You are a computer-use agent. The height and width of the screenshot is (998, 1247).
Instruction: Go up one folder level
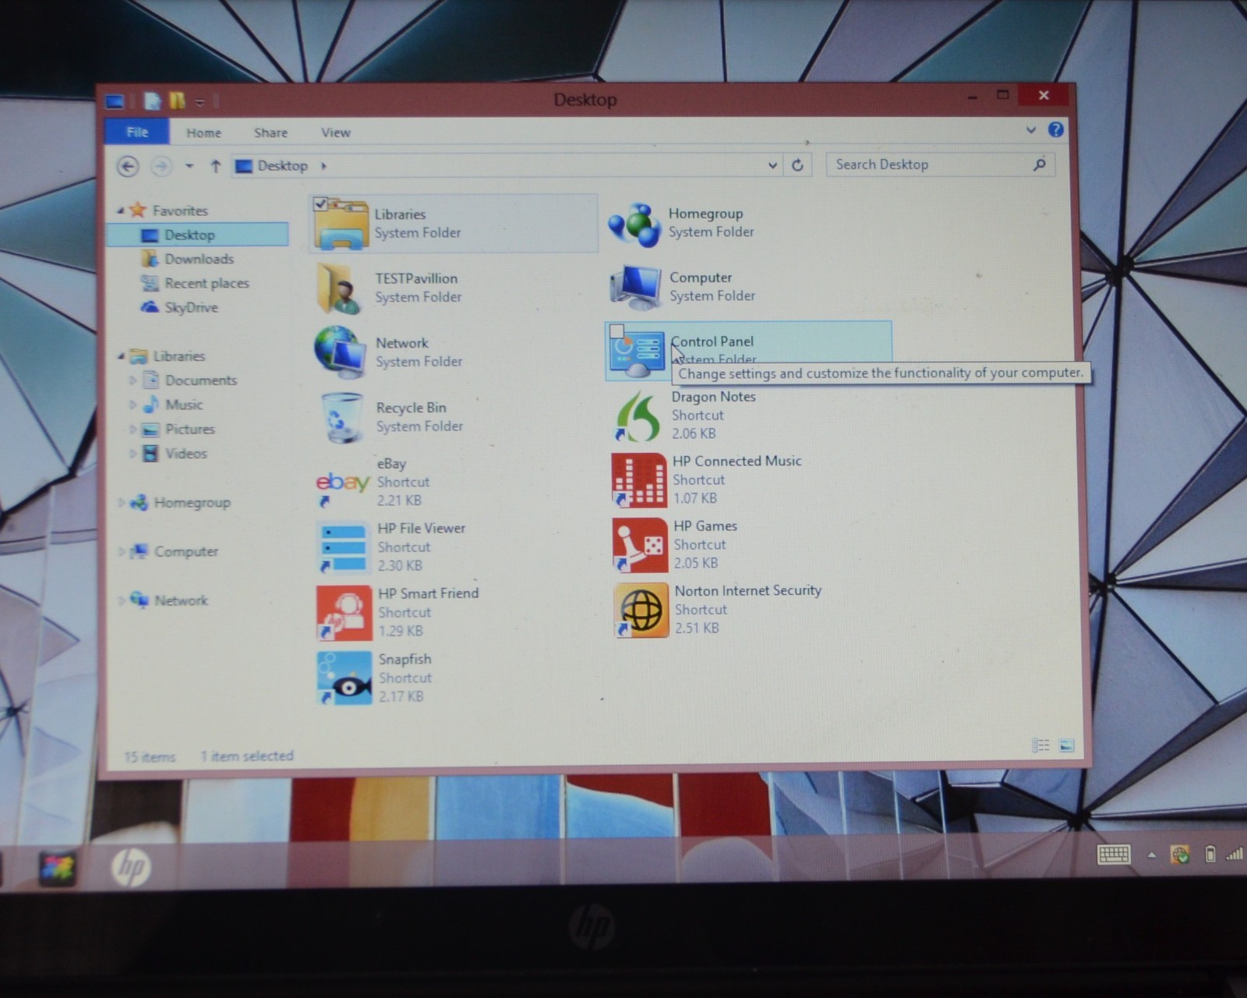tap(215, 166)
